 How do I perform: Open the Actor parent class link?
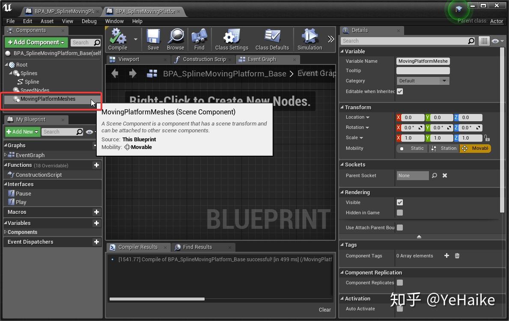496,21
